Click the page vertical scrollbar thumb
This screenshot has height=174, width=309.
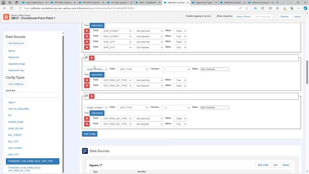pyautogui.click(x=307, y=72)
